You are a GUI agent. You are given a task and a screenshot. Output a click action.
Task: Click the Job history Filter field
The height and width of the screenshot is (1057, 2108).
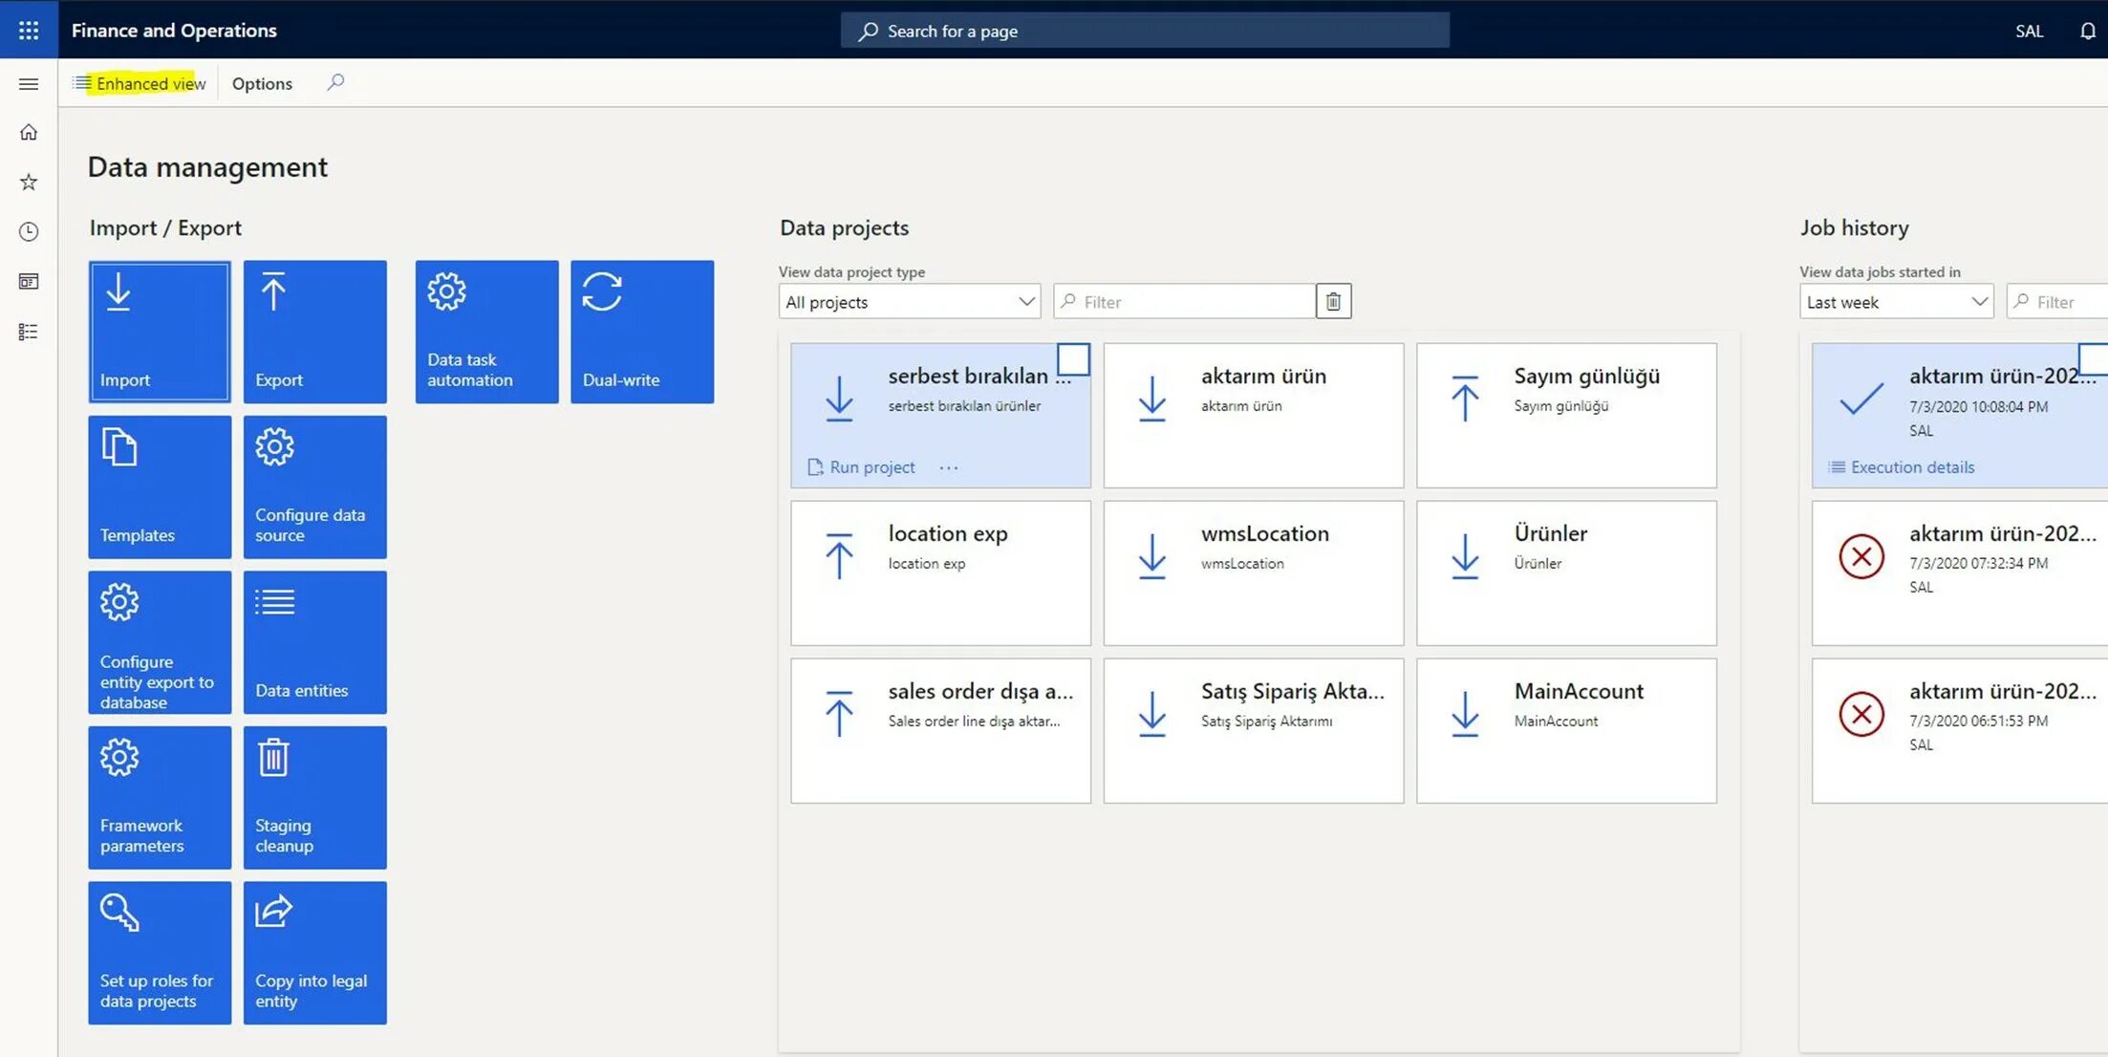click(x=2057, y=302)
